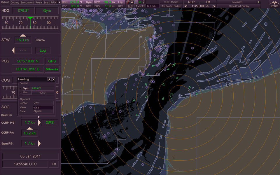280x175 pixels.
Task: Toggle Differential mode for GPS position
Action: pyautogui.click(x=52, y=69)
